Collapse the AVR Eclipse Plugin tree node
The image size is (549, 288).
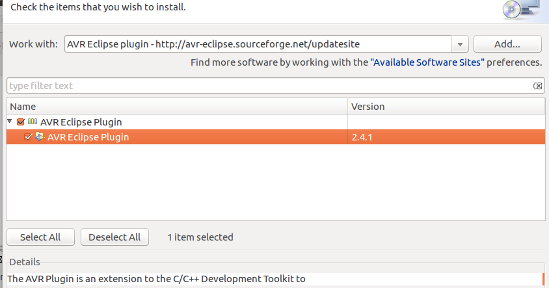click(x=10, y=122)
